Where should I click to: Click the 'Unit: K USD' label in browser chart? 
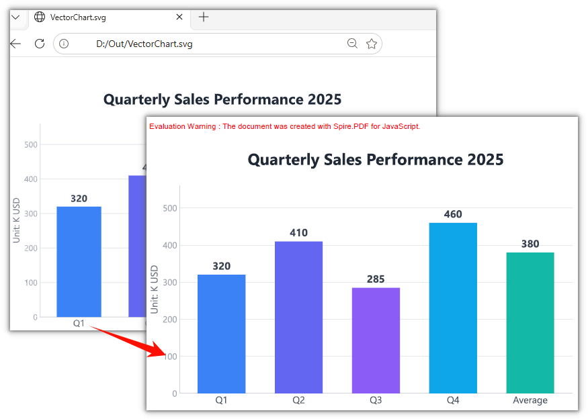click(16, 220)
